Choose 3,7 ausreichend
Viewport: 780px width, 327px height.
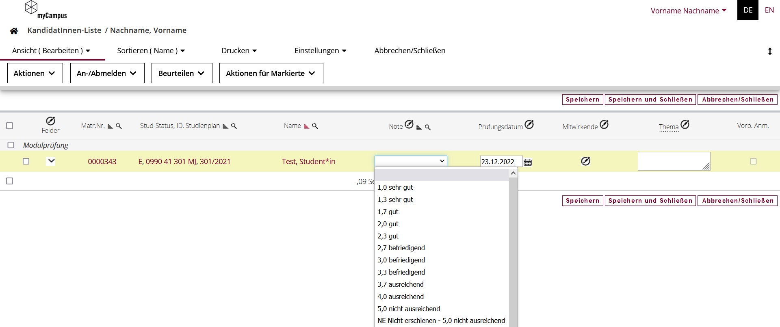(442, 284)
